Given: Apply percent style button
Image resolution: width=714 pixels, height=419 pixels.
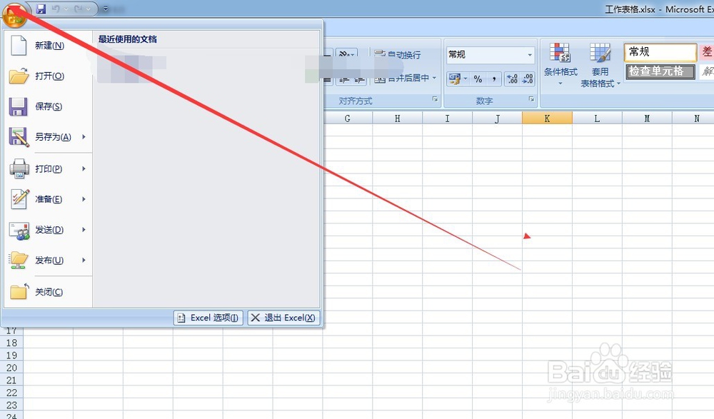Looking at the screenshot, I should [478, 79].
